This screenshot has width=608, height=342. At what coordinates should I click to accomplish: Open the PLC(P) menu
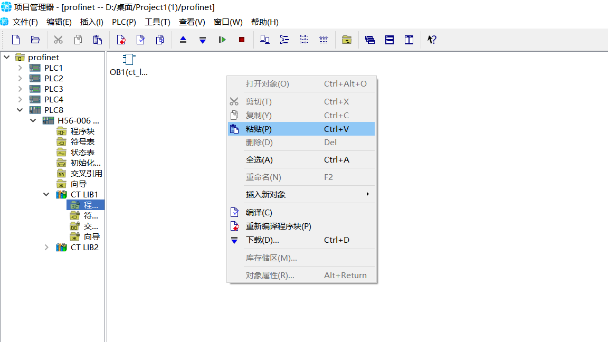click(124, 22)
